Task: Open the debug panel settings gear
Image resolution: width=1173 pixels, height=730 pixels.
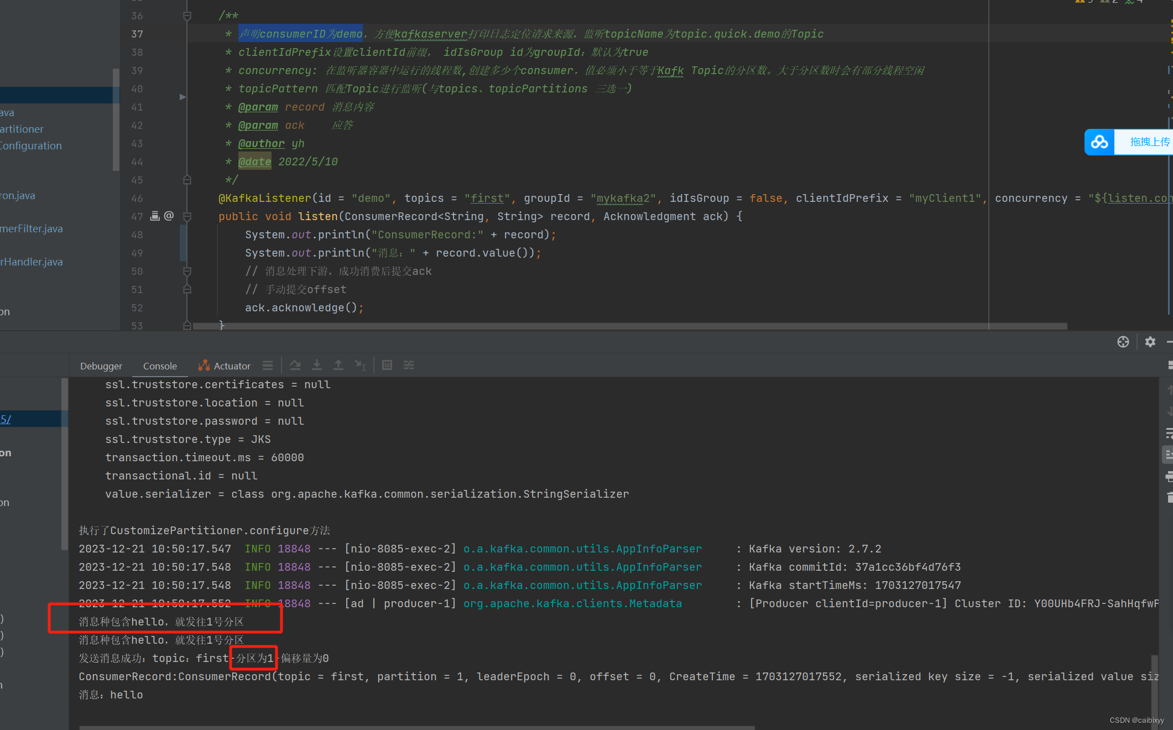Action: 1150,342
